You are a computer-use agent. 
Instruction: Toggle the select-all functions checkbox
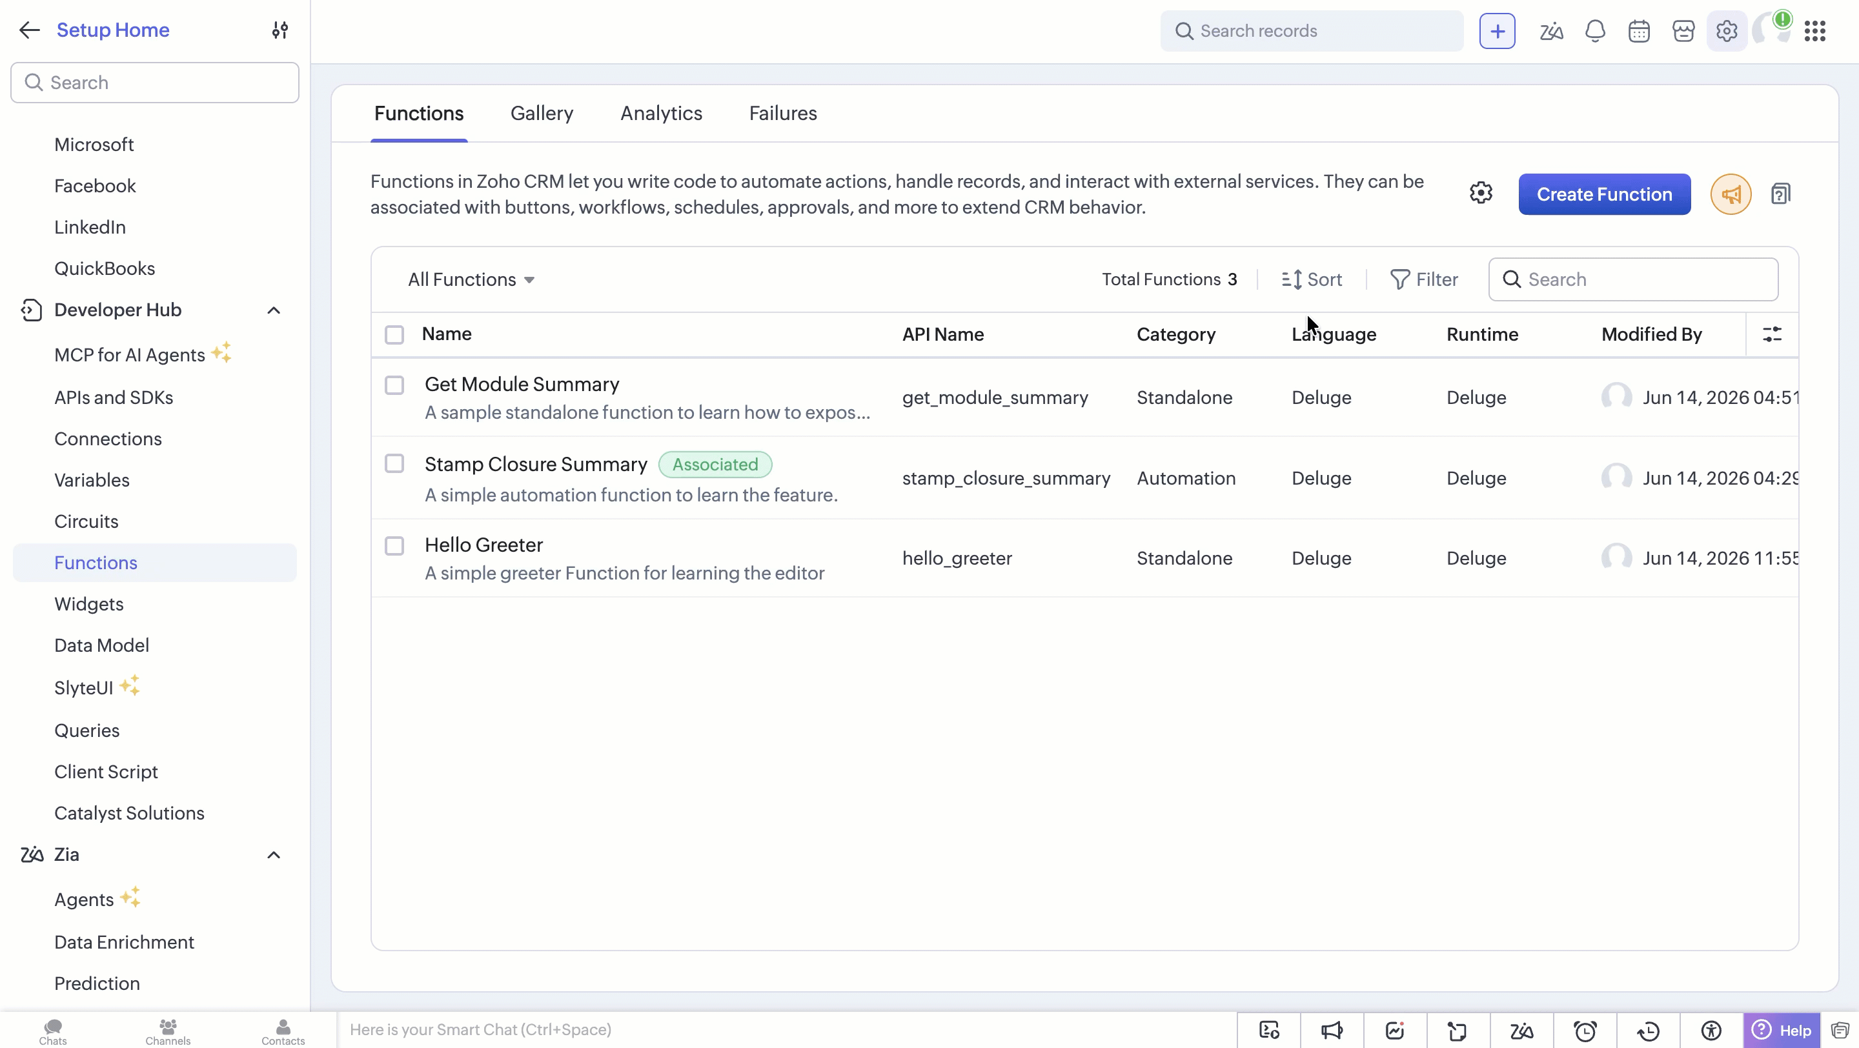coord(394,335)
